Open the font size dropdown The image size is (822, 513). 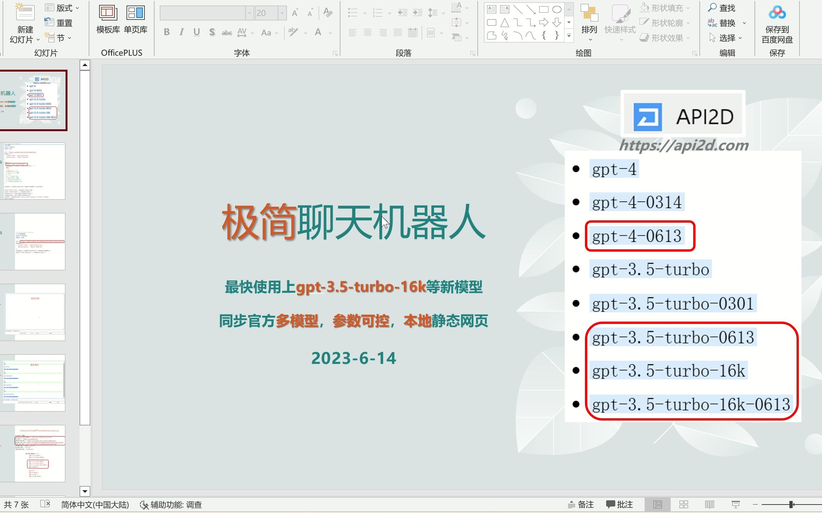282,13
